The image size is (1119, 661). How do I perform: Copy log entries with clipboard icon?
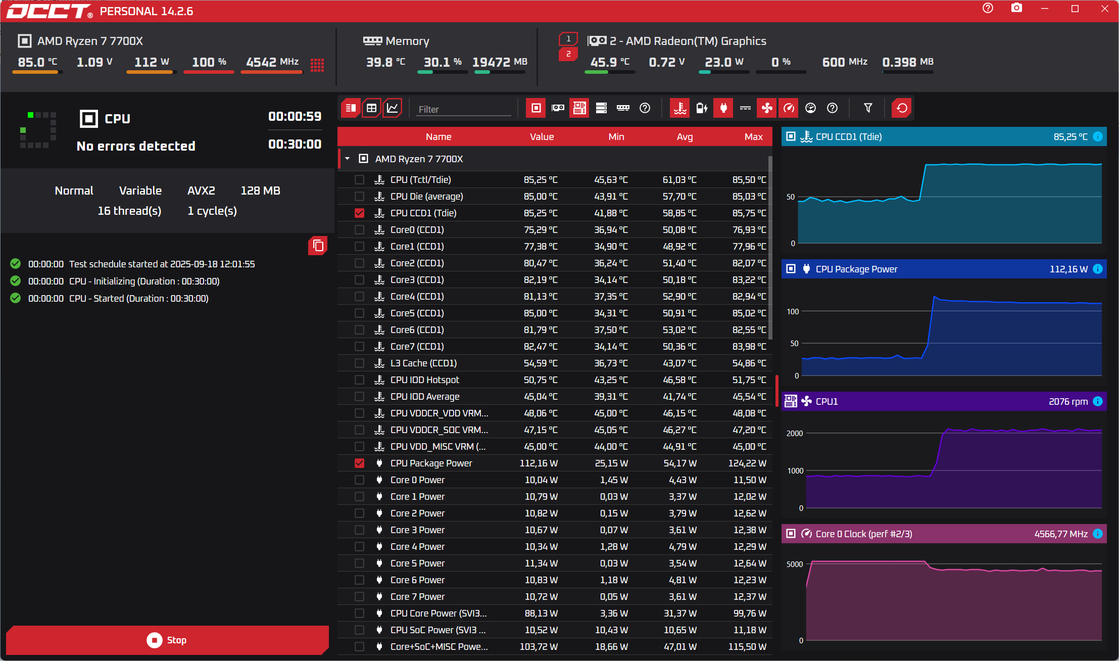coord(318,246)
